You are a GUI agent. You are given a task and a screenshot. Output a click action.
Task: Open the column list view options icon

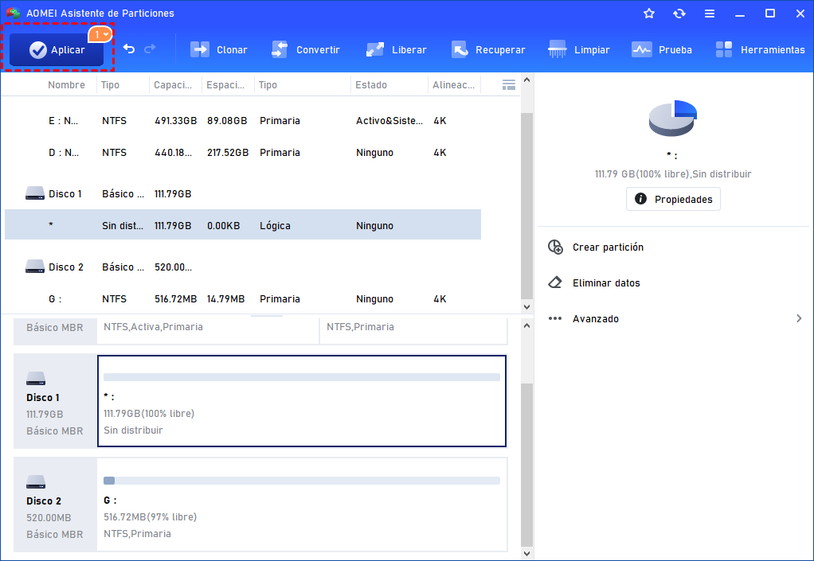point(509,84)
